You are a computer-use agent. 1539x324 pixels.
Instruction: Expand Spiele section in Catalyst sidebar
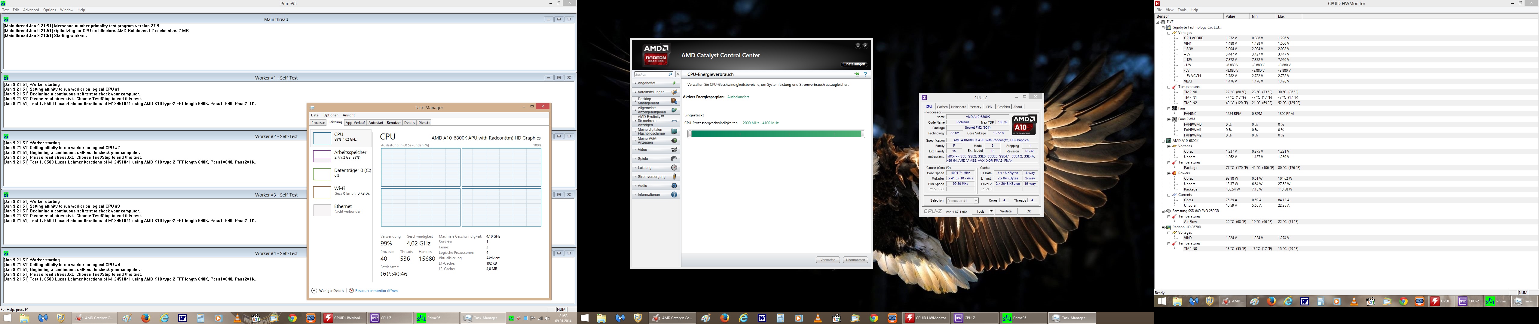(x=656, y=159)
